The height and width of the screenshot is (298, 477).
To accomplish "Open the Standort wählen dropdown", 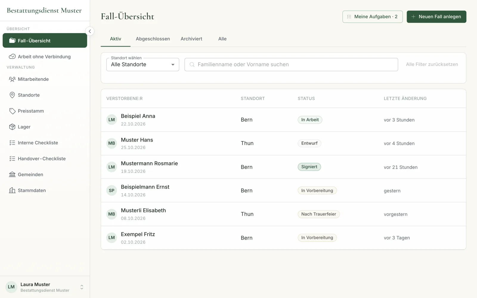I will 143,65.
